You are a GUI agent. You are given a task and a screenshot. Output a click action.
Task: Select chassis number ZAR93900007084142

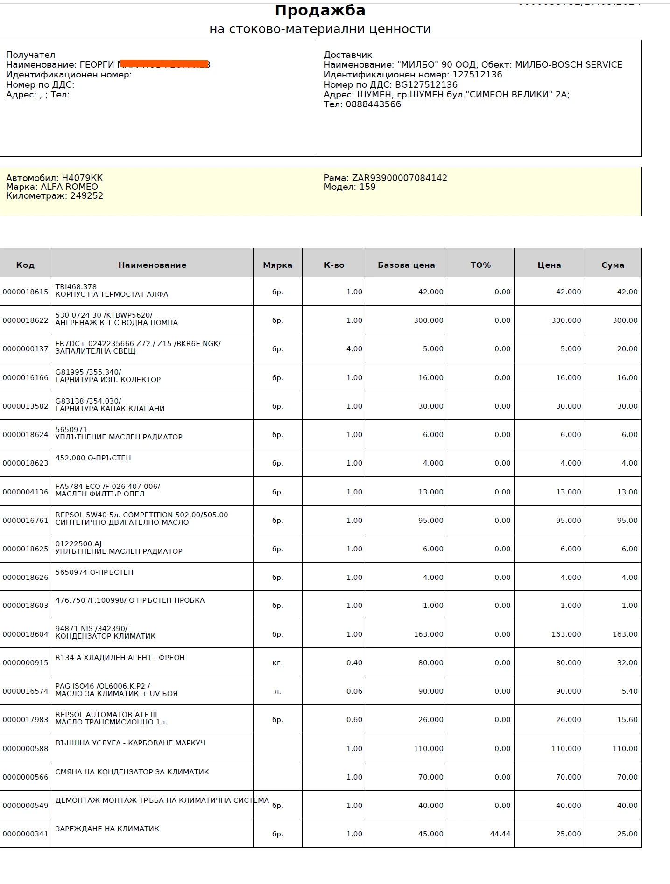tap(399, 178)
